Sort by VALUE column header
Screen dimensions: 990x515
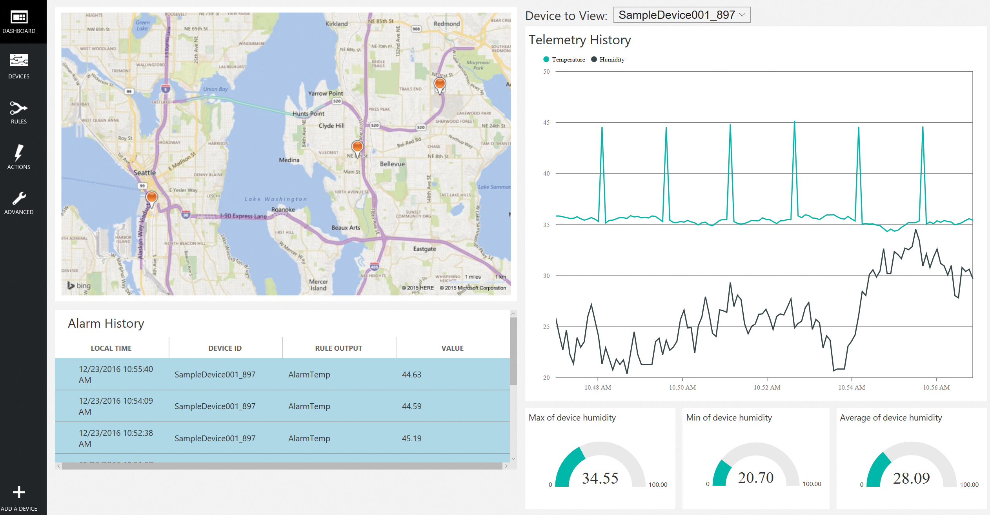(453, 348)
